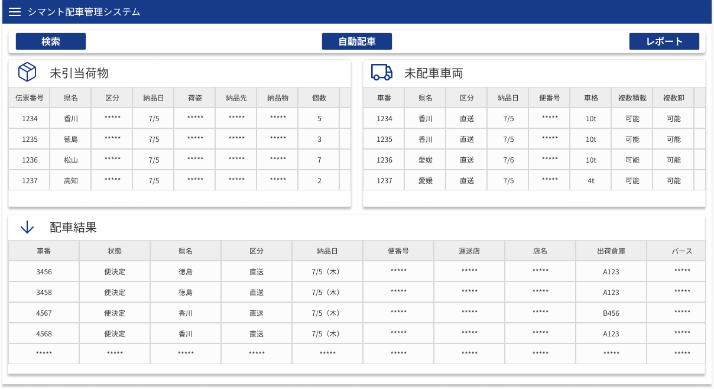This screenshot has height=389, width=714.
Task: Click 伝票番号 column header
Action: tap(30, 98)
